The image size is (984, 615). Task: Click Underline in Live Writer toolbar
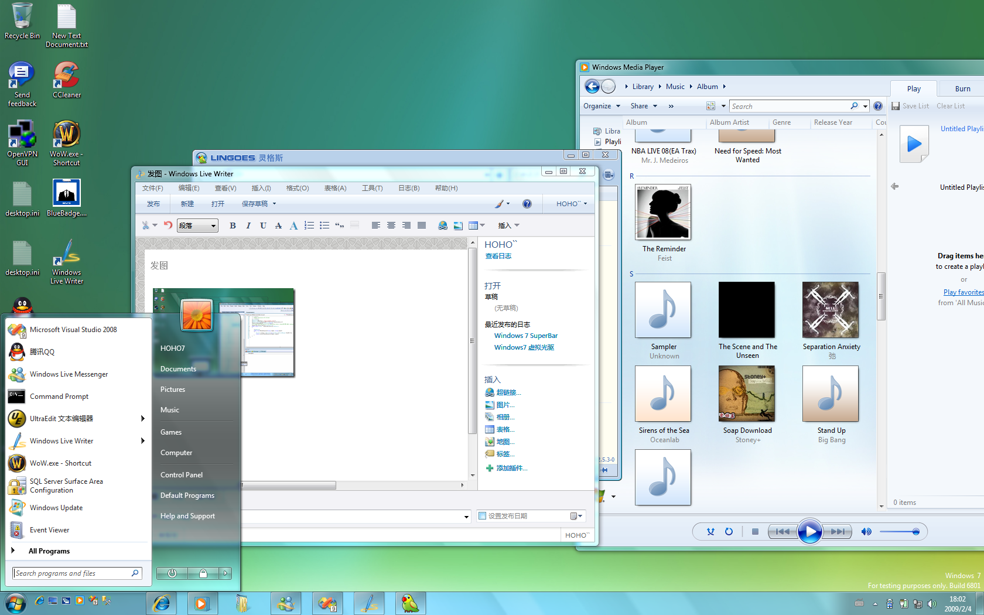click(263, 225)
